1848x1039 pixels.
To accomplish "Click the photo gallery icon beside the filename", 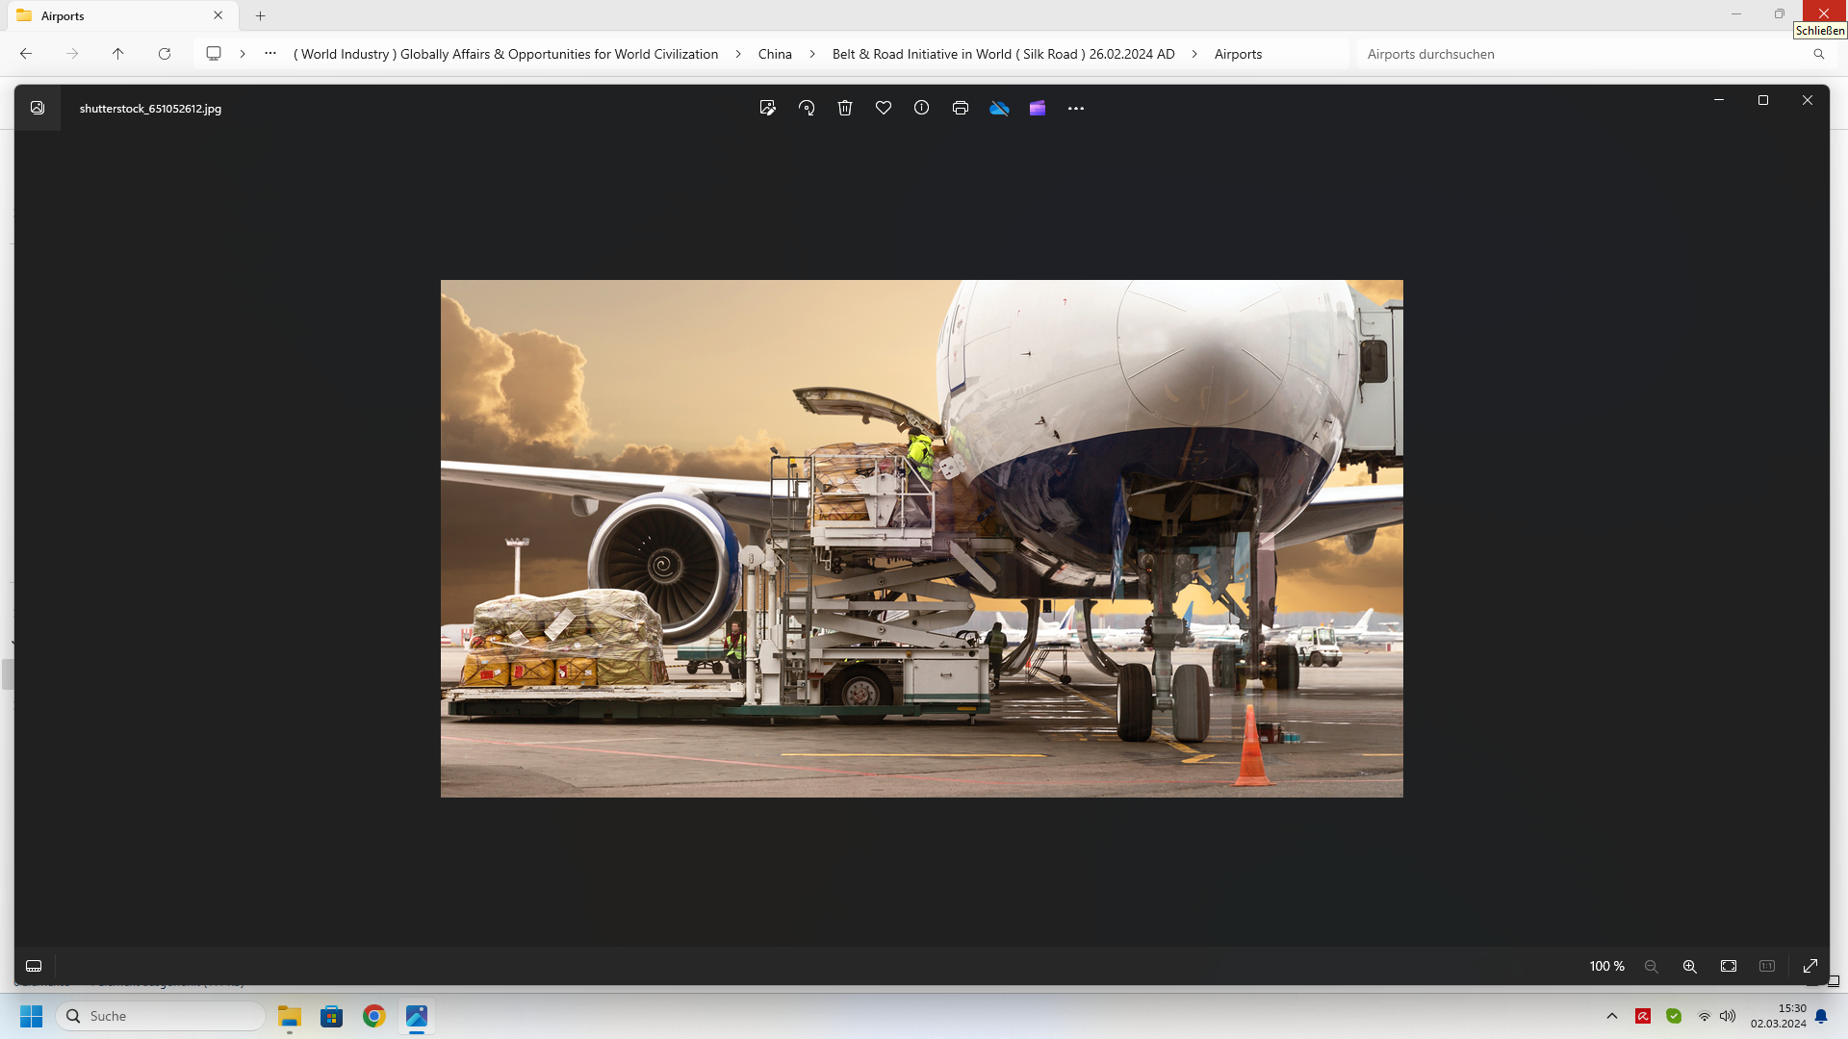I will (x=38, y=108).
